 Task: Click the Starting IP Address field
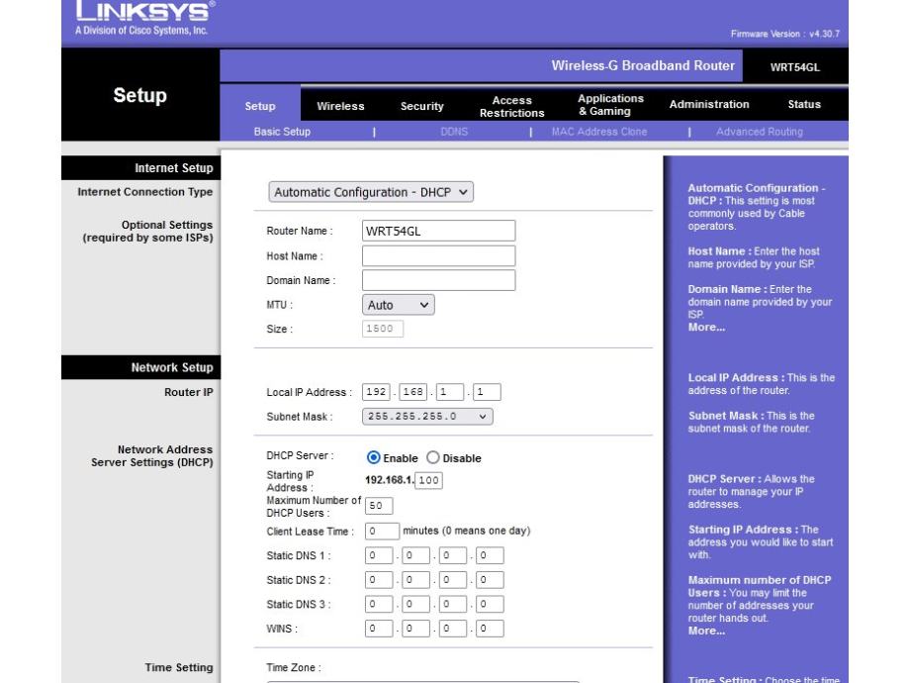coord(428,481)
